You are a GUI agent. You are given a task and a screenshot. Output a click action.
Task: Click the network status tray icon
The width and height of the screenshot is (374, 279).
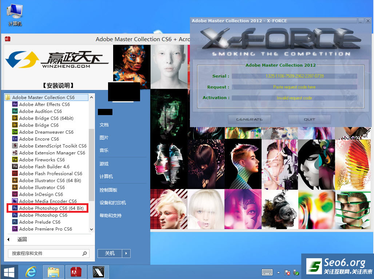click(296, 272)
